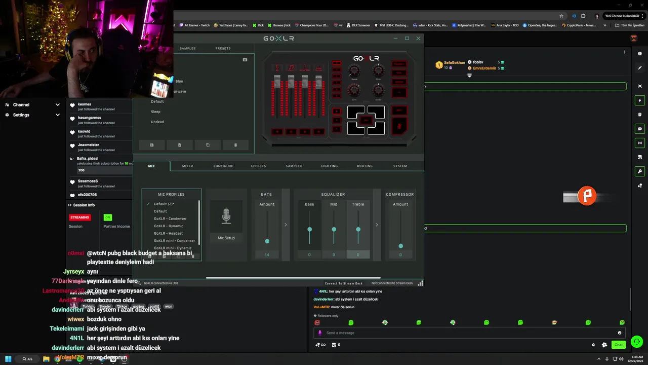Select the Undead profile in list
The width and height of the screenshot is (648, 365).
(x=157, y=122)
